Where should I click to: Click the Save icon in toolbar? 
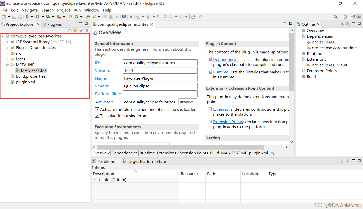pyautogui.click(x=14, y=17)
